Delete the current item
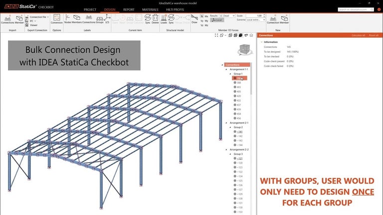The width and height of the screenshot is (383, 215). click(x=155, y=19)
